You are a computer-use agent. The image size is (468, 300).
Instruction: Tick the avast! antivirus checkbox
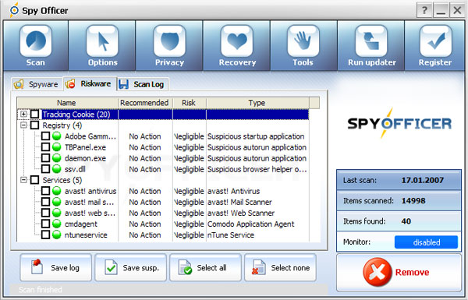(45, 191)
